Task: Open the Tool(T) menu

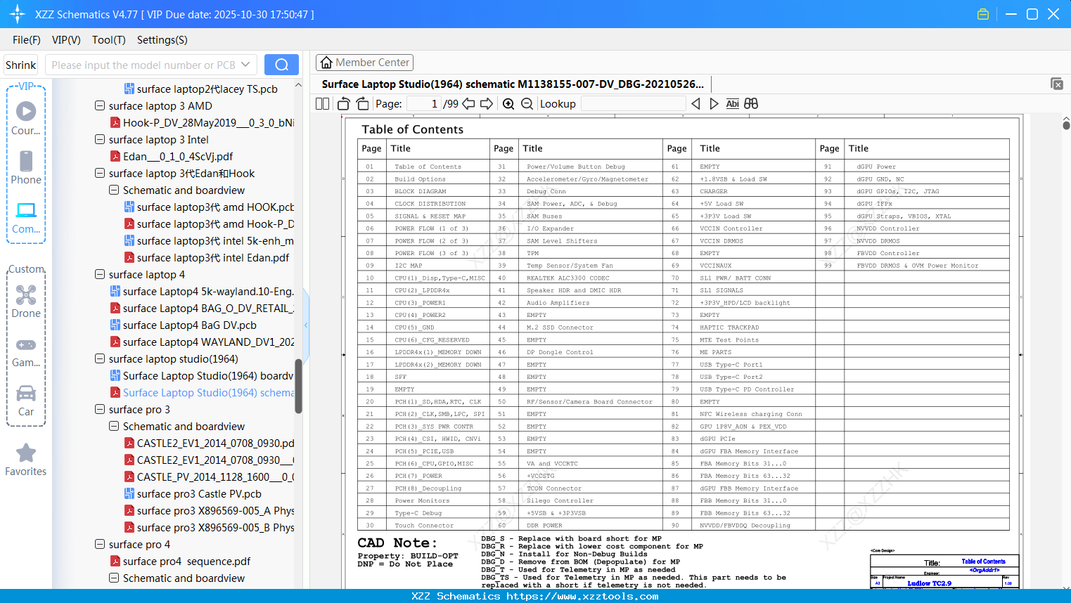Action: (108, 40)
